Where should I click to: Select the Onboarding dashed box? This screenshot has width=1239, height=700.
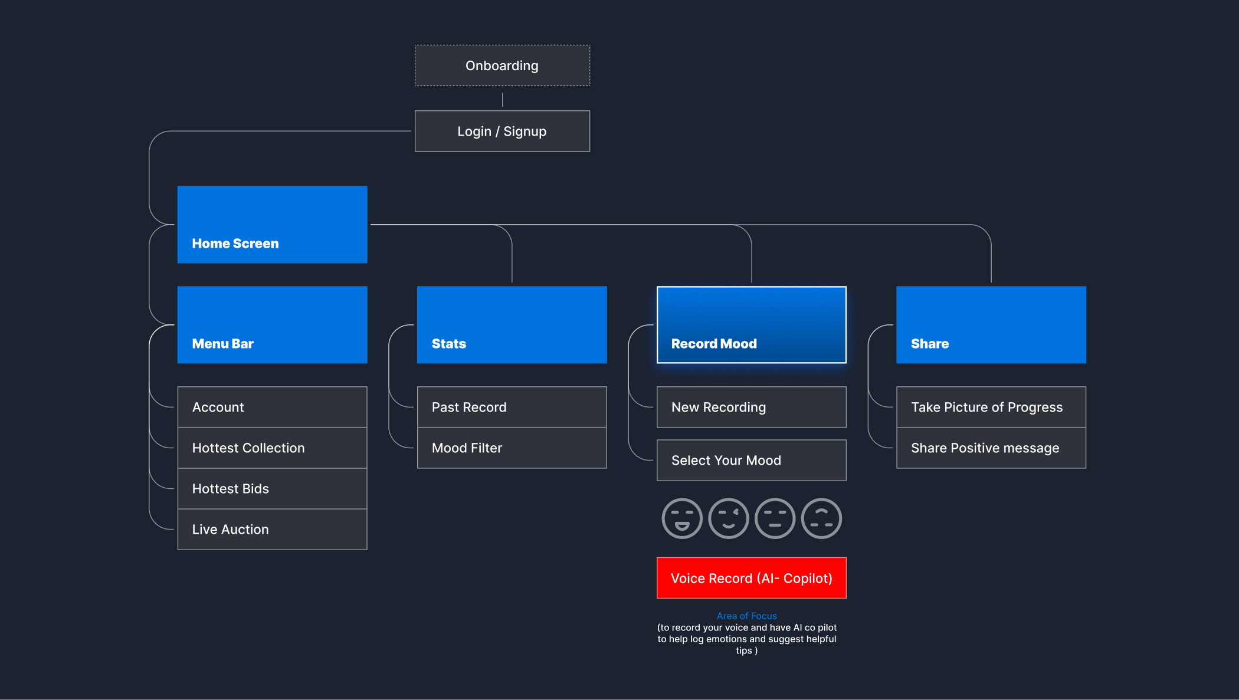point(502,65)
